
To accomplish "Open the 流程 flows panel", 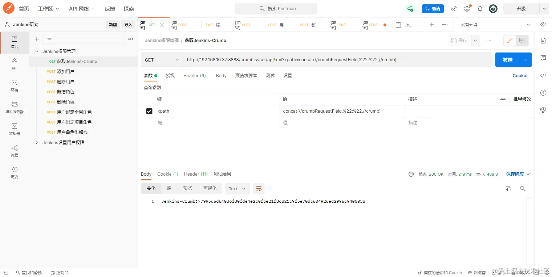I will tap(15, 151).
